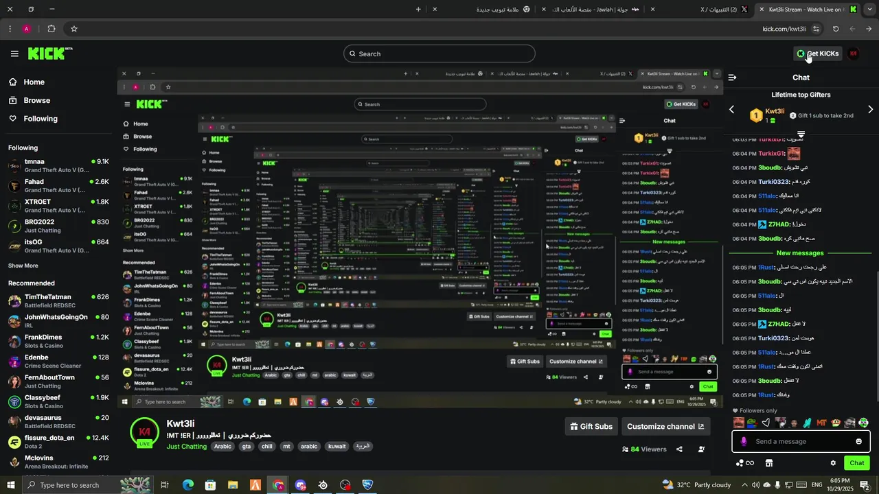Insert the green headphones emote
Image resolution: width=879 pixels, height=494 pixels.
(863, 423)
